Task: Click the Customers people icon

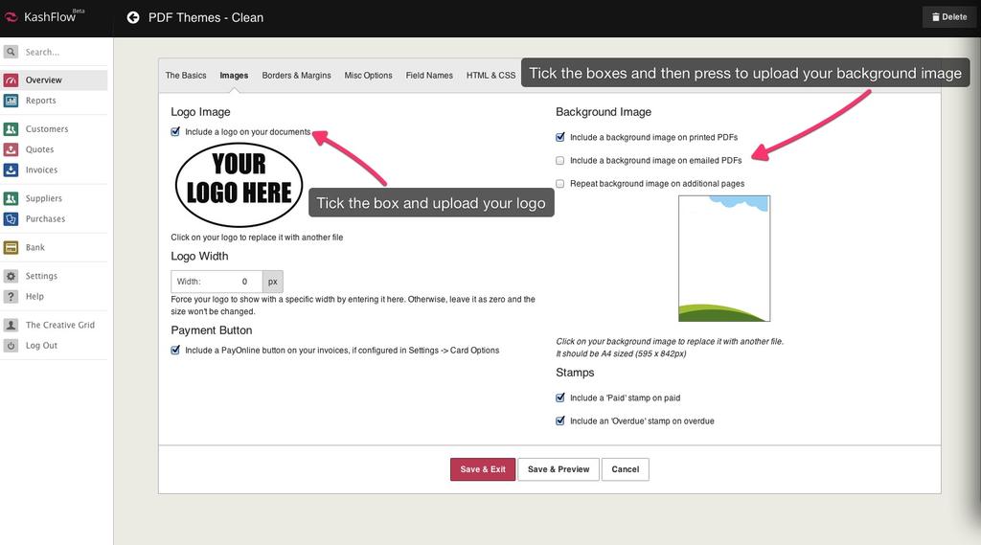Action: (x=11, y=128)
